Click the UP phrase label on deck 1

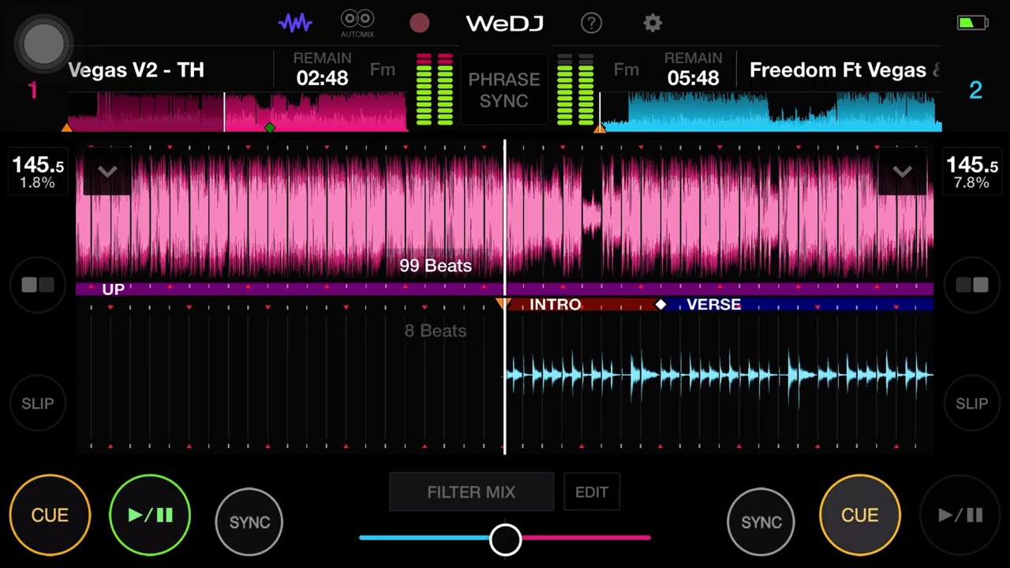(x=113, y=289)
